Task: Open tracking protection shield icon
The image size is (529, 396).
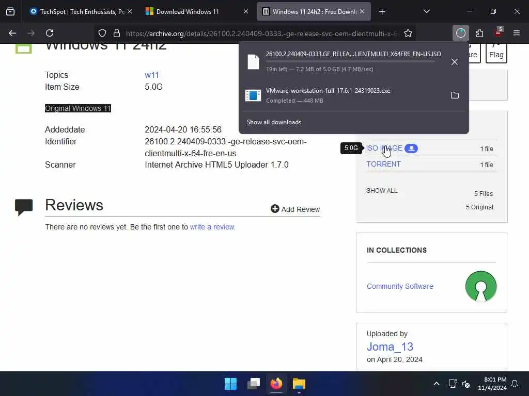Action: (x=102, y=33)
